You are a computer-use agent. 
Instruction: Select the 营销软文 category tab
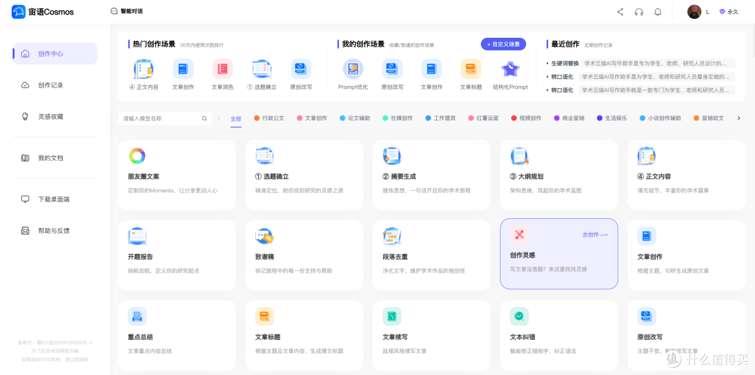709,118
